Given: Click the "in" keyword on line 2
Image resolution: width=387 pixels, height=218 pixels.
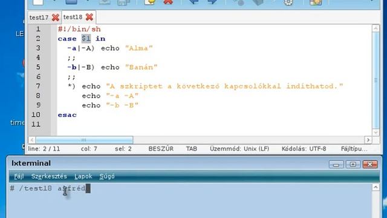Looking at the screenshot, I should point(100,39).
